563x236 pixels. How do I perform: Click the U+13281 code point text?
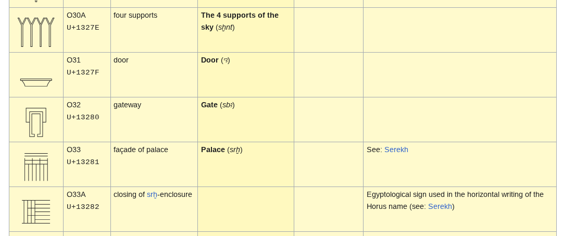(x=83, y=162)
